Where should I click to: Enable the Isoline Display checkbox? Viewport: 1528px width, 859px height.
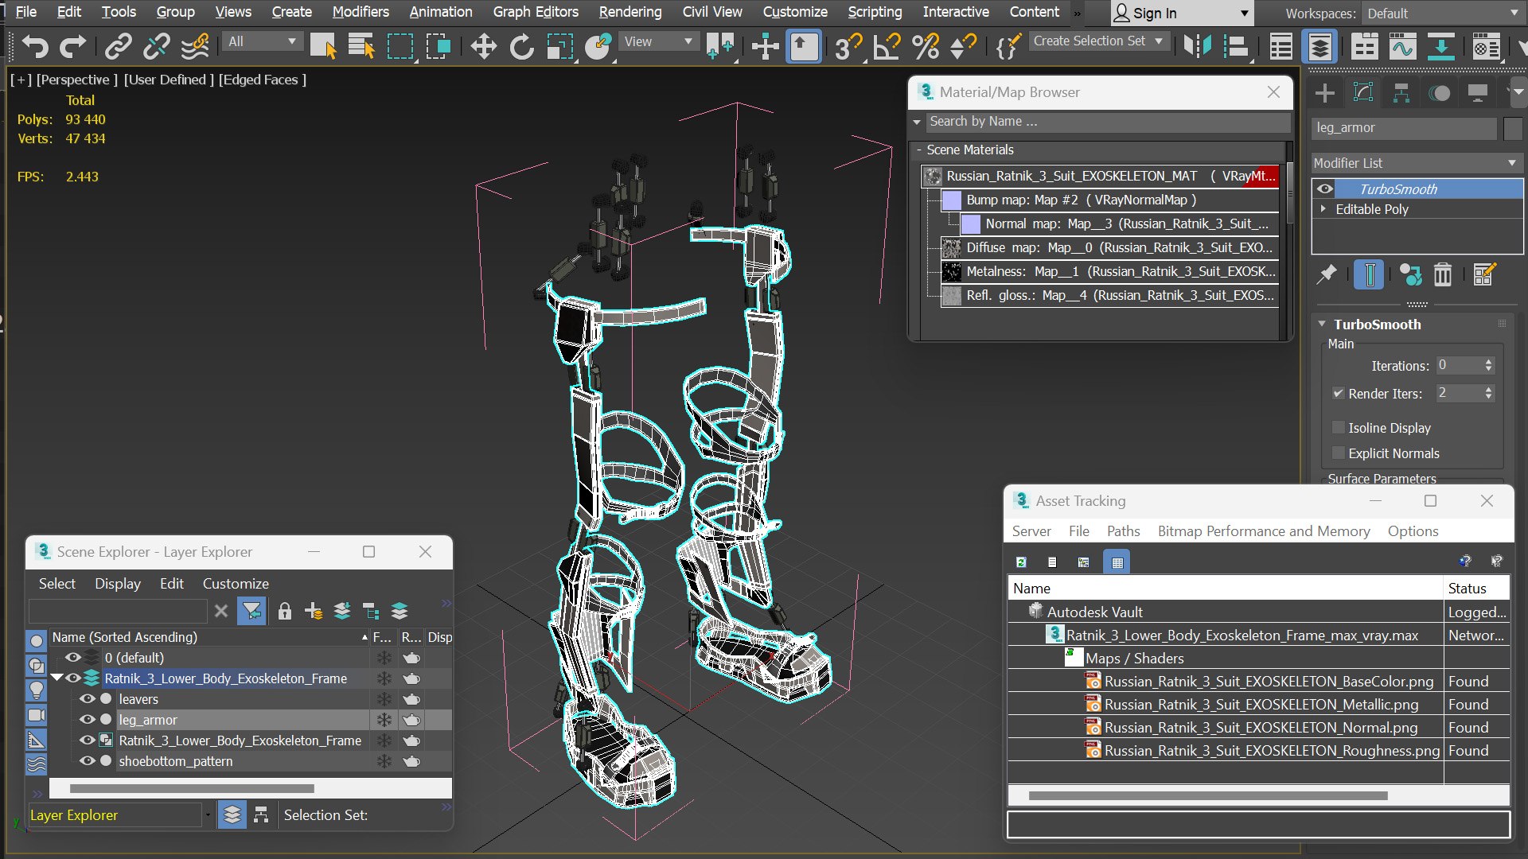click(x=1339, y=428)
